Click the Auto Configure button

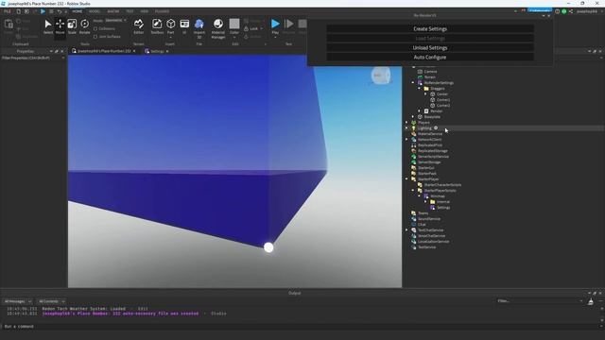pos(430,57)
